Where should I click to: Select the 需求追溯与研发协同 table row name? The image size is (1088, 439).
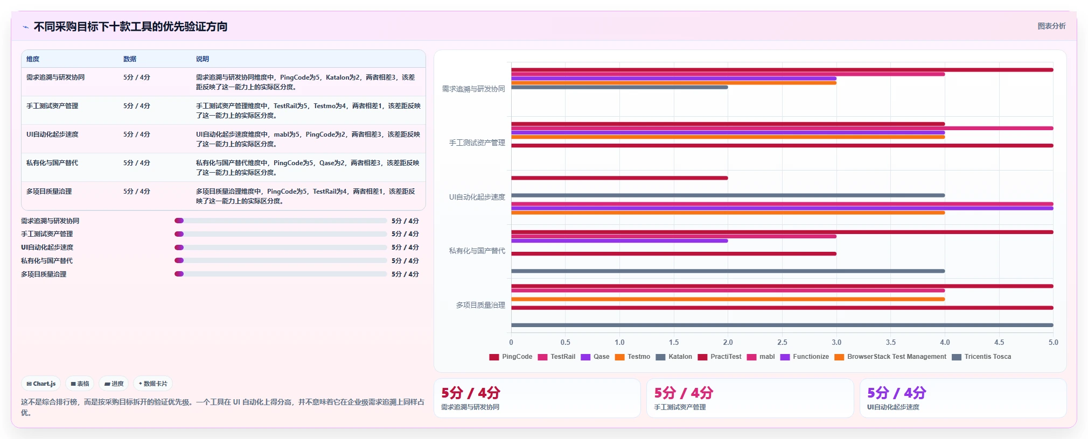pyautogui.click(x=55, y=77)
